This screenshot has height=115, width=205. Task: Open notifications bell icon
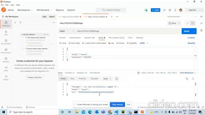click(x=175, y=10)
